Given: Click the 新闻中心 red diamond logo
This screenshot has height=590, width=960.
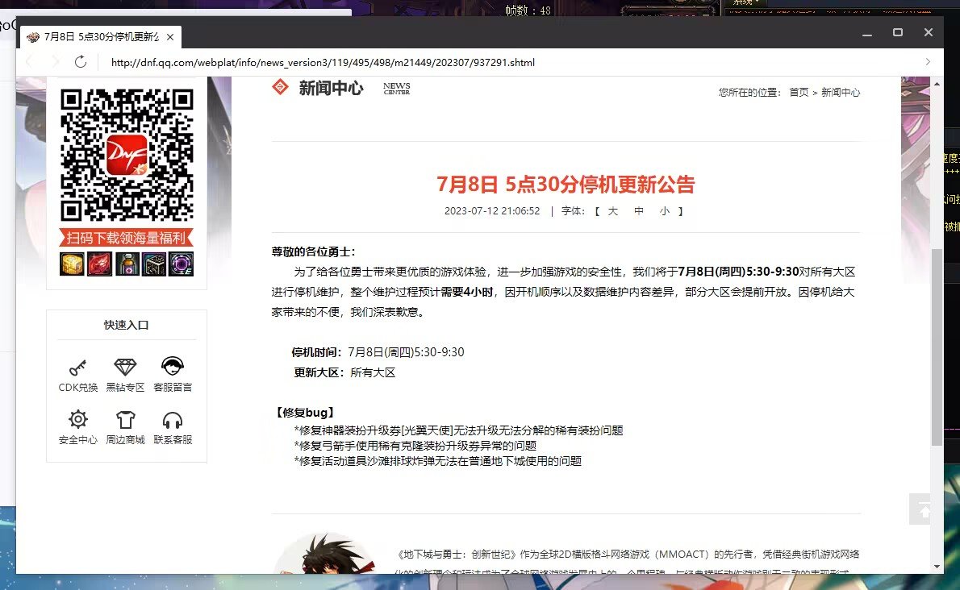Looking at the screenshot, I should point(280,87).
